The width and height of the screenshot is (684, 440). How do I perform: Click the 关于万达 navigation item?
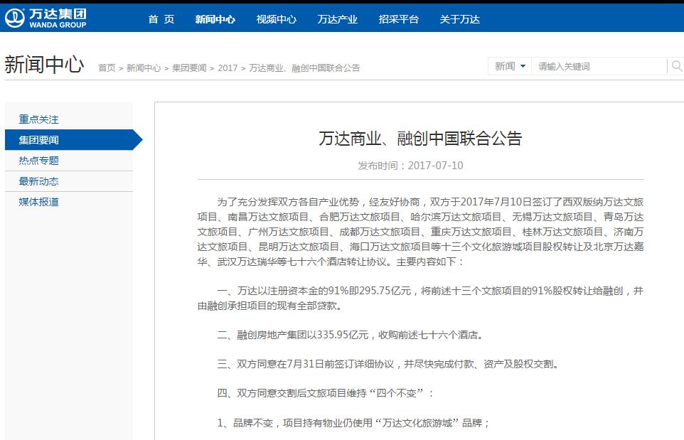[x=459, y=19]
